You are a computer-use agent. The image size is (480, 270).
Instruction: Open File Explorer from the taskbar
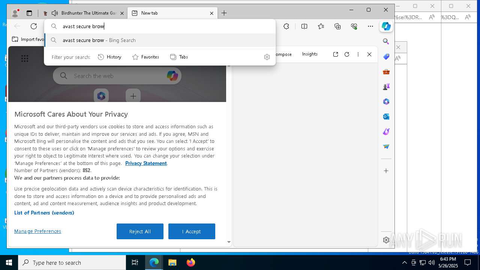coord(172,262)
